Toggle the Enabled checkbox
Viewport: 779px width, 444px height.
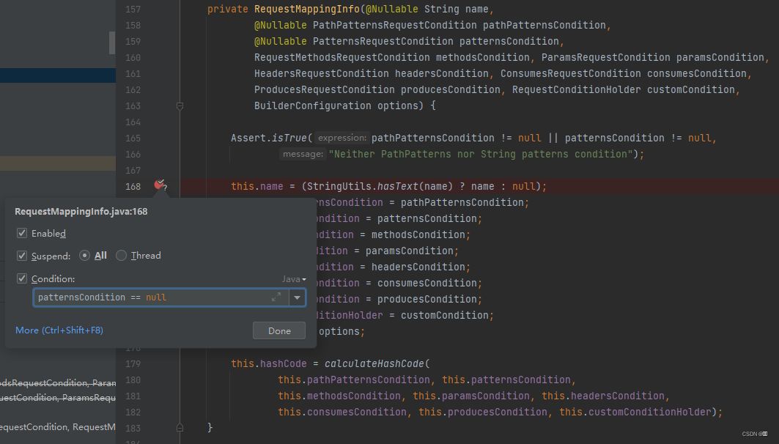23,233
